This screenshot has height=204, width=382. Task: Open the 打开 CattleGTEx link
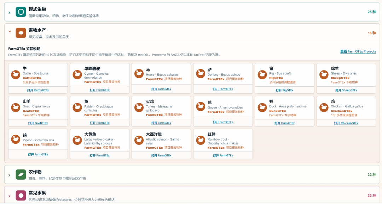click(38, 90)
